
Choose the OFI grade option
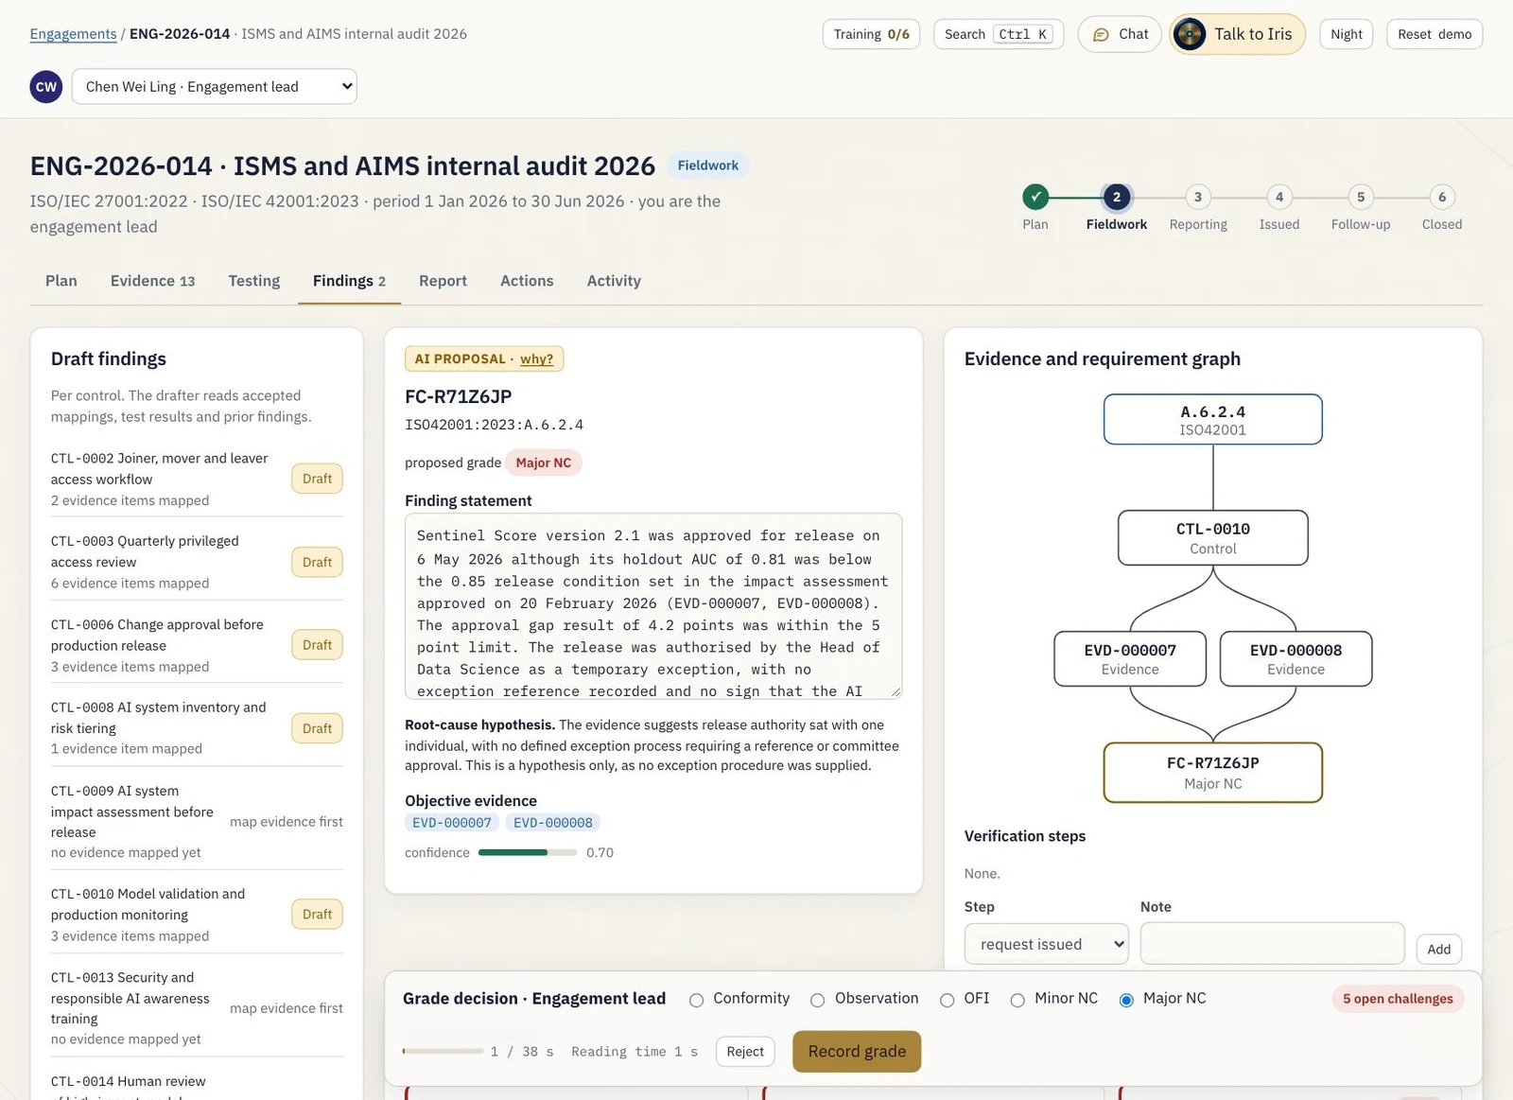(947, 1000)
